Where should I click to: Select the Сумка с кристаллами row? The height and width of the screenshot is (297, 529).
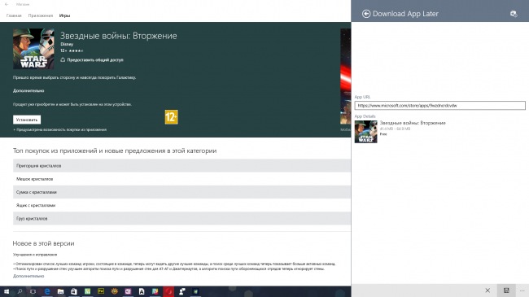181,192
